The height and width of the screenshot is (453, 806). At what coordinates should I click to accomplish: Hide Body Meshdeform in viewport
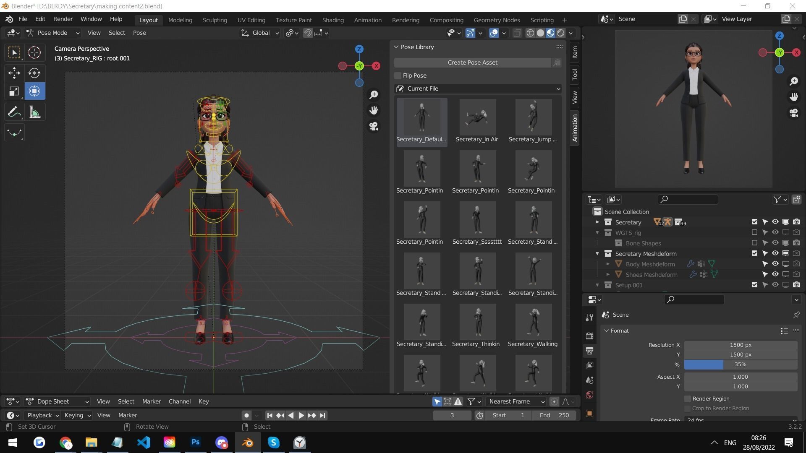point(775,264)
